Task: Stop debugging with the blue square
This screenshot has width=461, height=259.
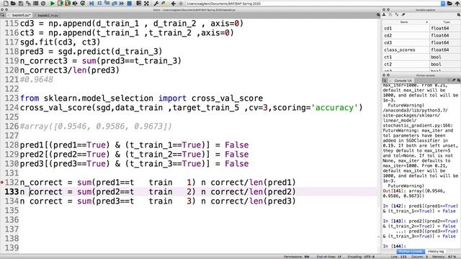Action: coord(130,4)
